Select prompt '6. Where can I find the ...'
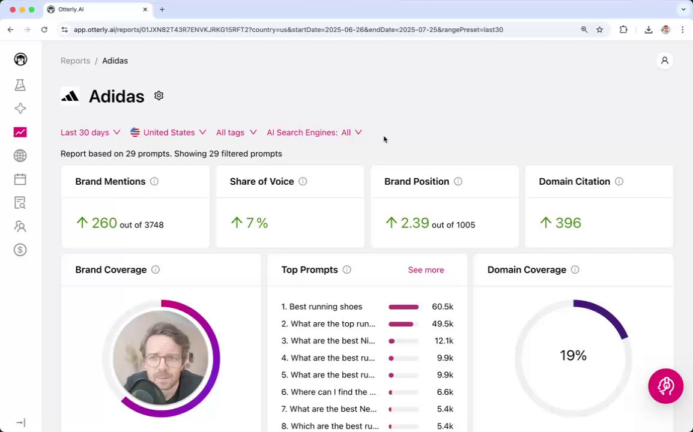The width and height of the screenshot is (693, 432). pos(328,392)
